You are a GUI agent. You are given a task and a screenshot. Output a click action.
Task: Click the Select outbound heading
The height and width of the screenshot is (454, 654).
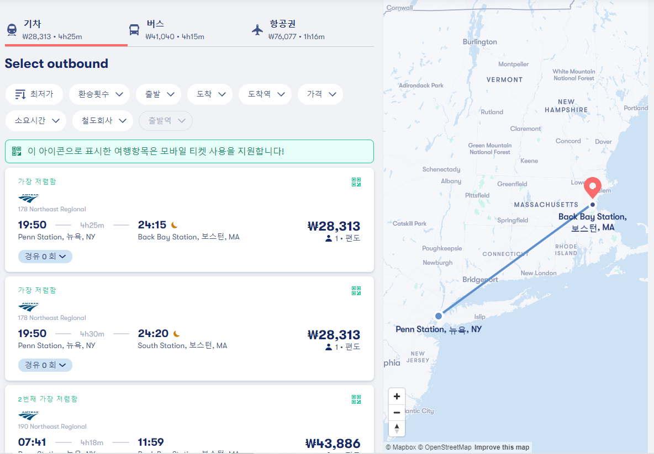coord(56,63)
